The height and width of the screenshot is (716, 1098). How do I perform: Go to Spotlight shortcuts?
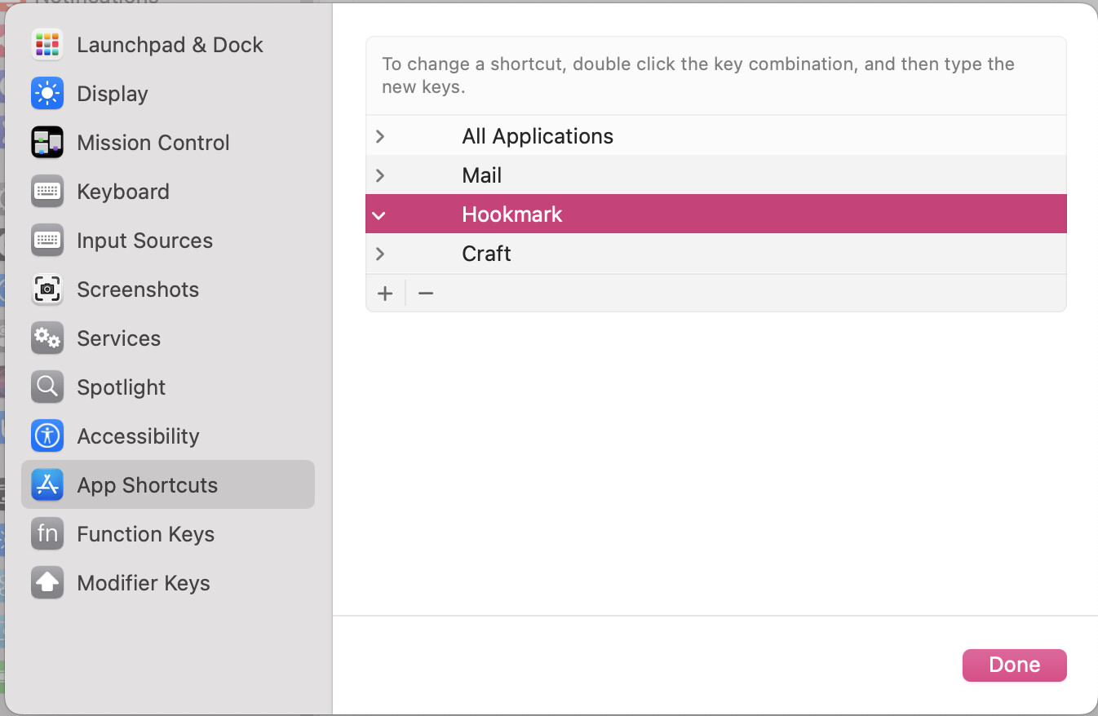[x=168, y=387]
